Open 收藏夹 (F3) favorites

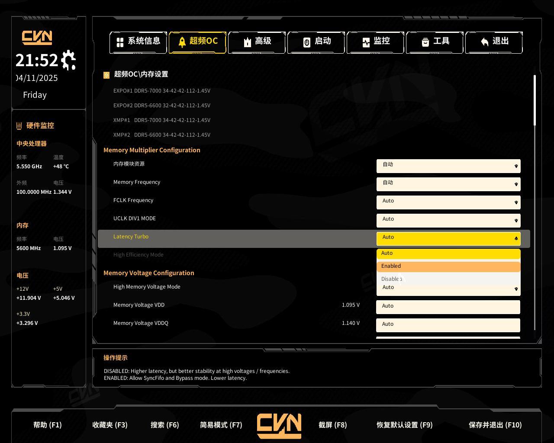tap(110, 425)
